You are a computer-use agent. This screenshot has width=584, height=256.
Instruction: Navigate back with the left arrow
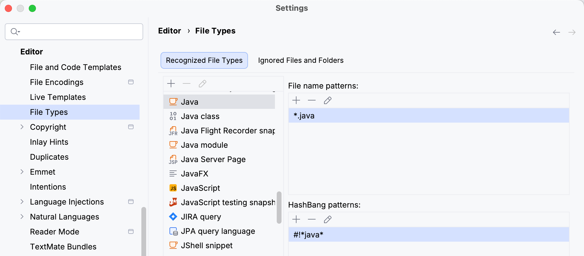point(556,32)
